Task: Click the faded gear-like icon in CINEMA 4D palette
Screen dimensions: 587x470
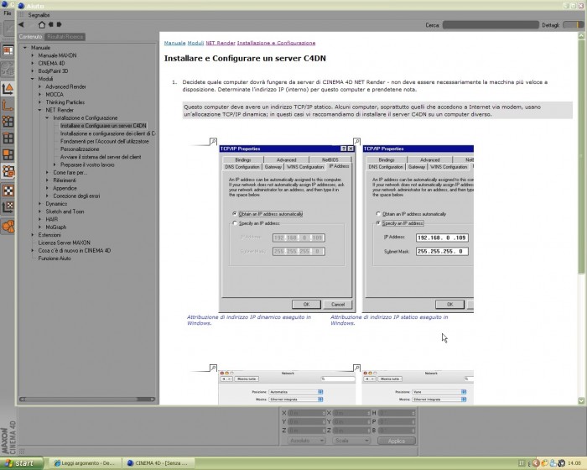Action: click(x=8, y=69)
